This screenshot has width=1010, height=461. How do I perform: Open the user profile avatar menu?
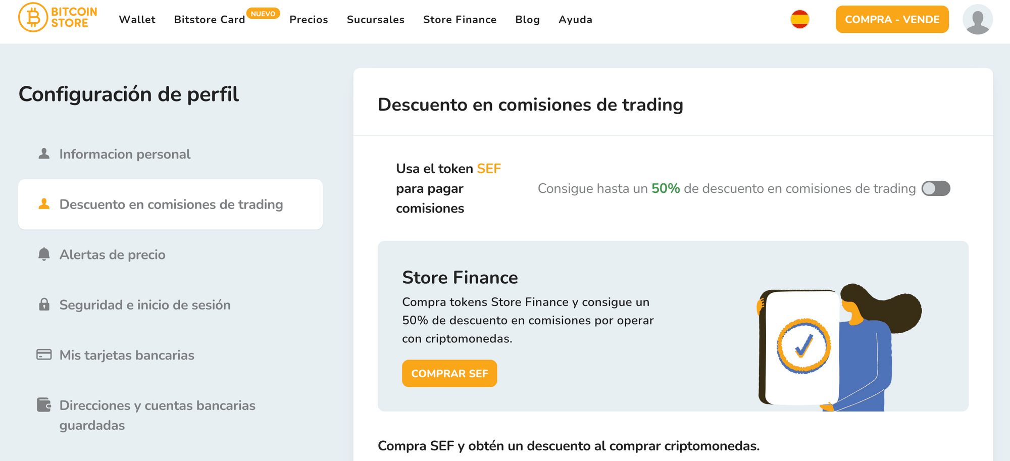[x=977, y=20]
